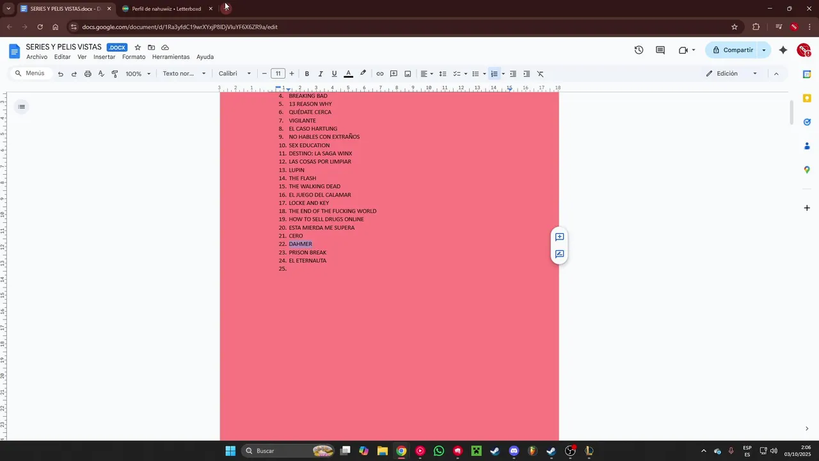Screen dimensions: 819x461
Task: Add comment using floating margin button
Action: pos(559,237)
